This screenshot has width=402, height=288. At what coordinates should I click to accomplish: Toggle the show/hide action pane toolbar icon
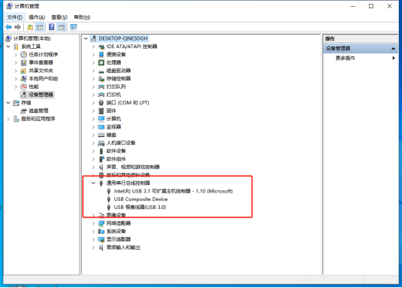[61, 27]
